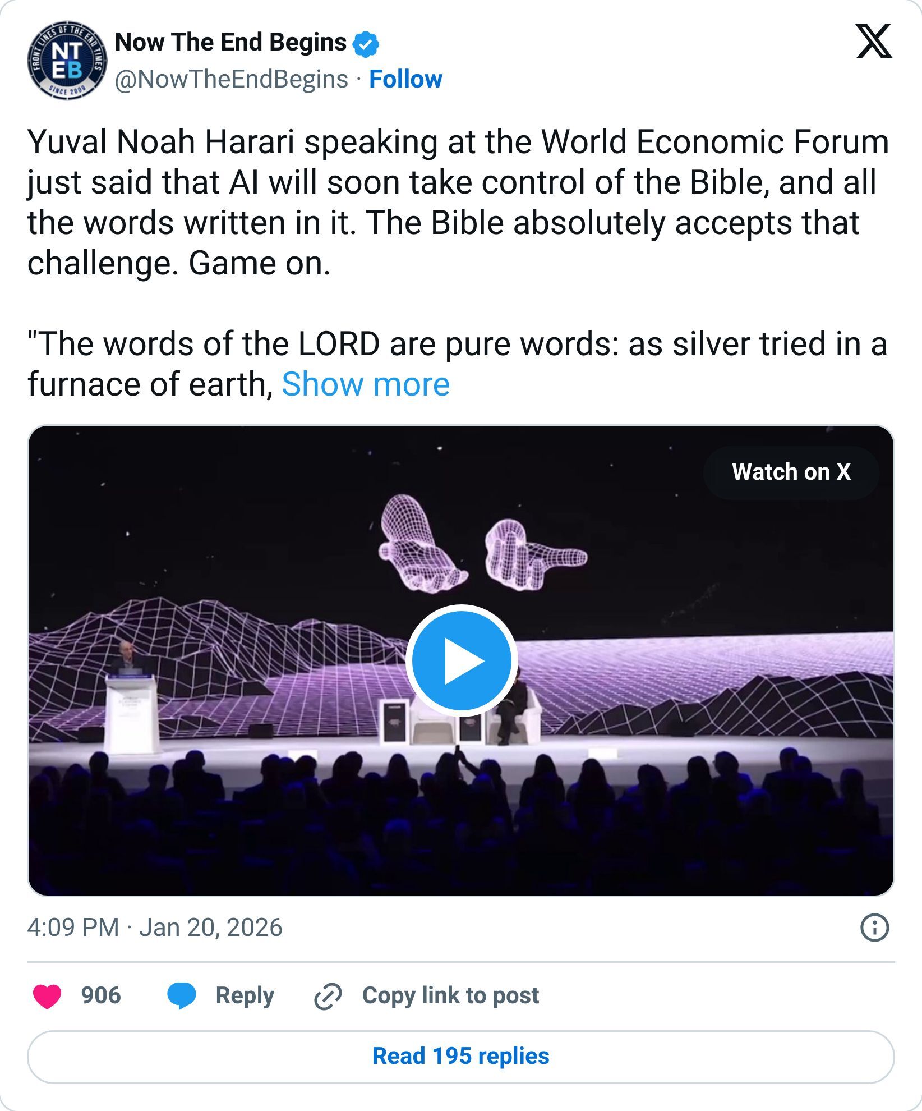
Task: Open the Now The End Begins display name
Action: pyautogui.click(x=231, y=43)
